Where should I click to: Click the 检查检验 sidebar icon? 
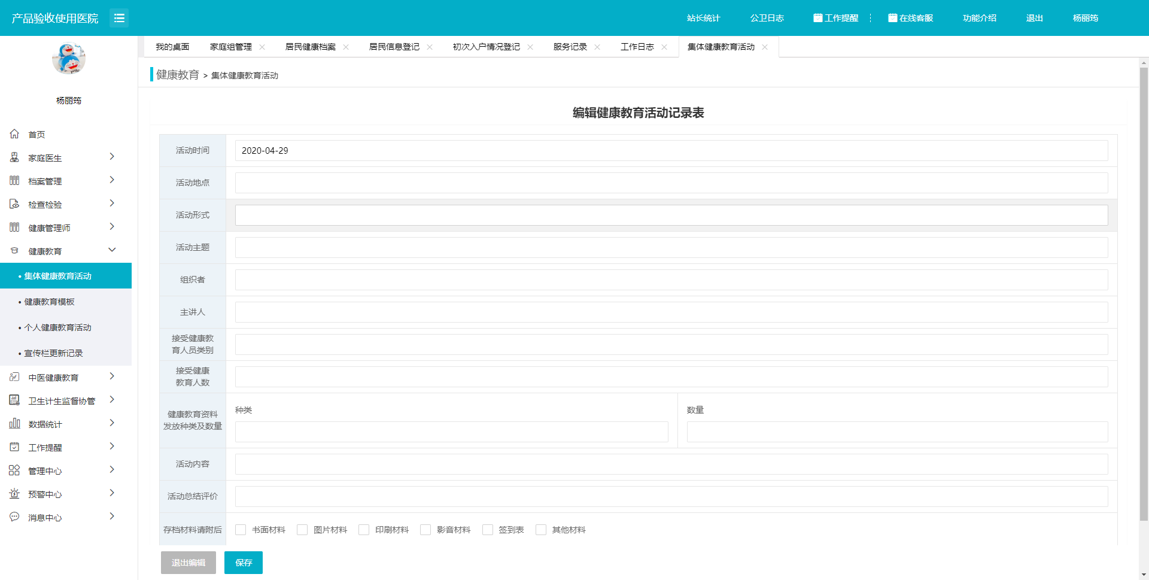point(14,204)
